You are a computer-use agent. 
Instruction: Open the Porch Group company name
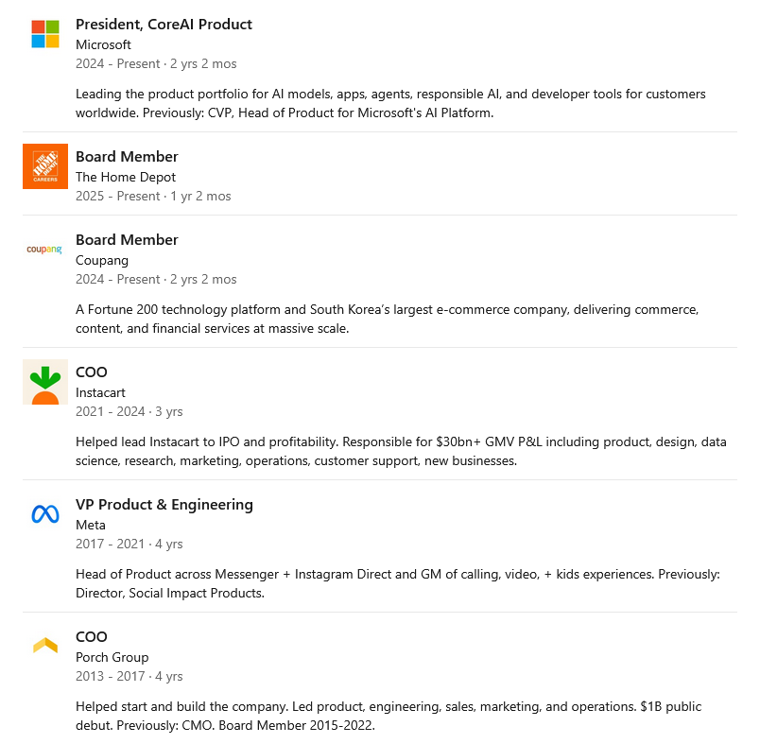[x=112, y=657]
